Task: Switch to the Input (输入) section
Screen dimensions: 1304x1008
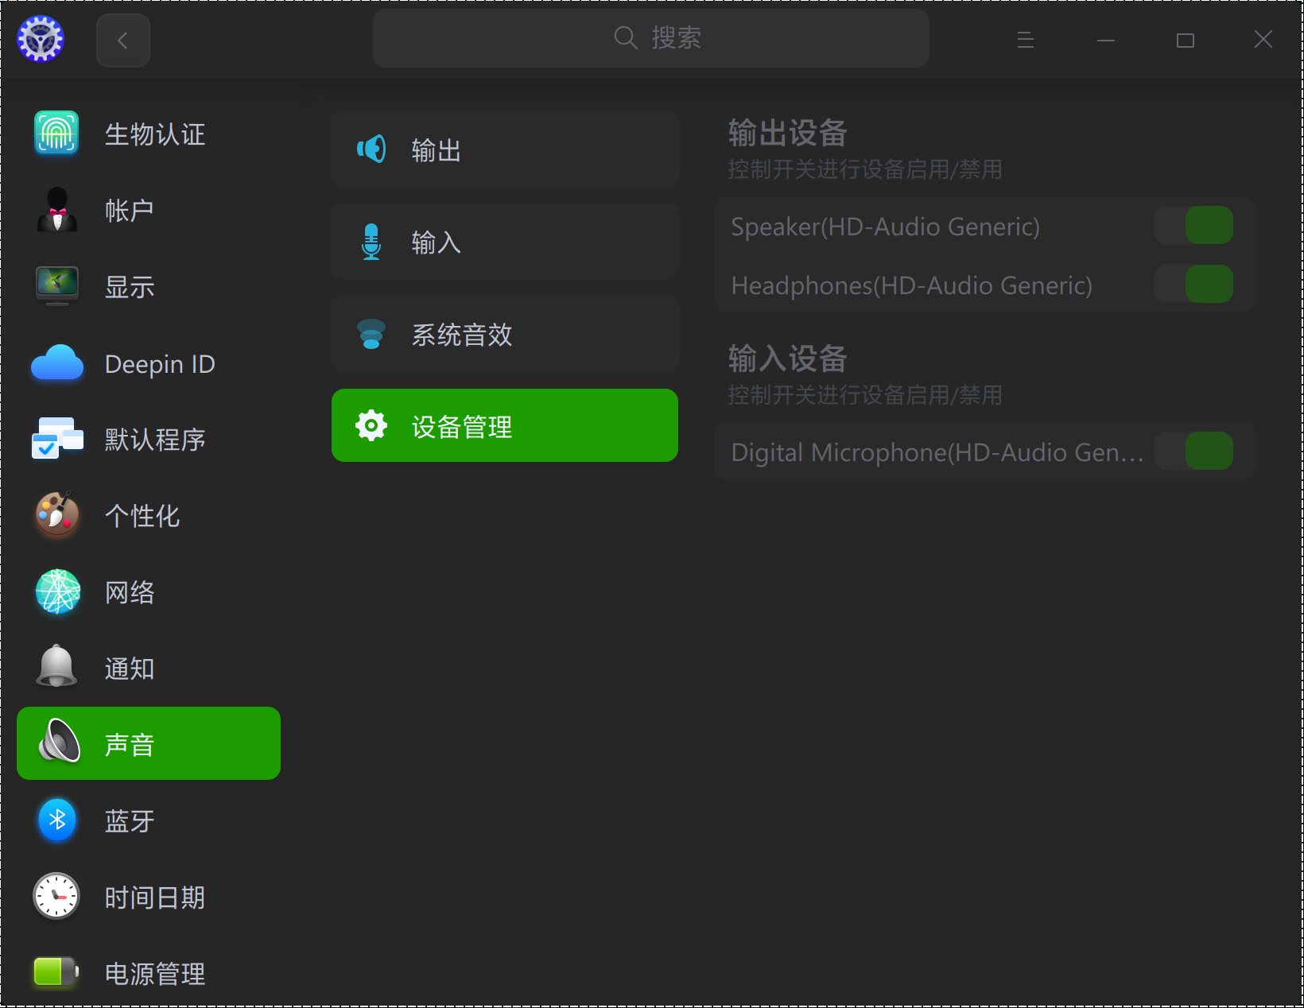Action: pos(504,242)
